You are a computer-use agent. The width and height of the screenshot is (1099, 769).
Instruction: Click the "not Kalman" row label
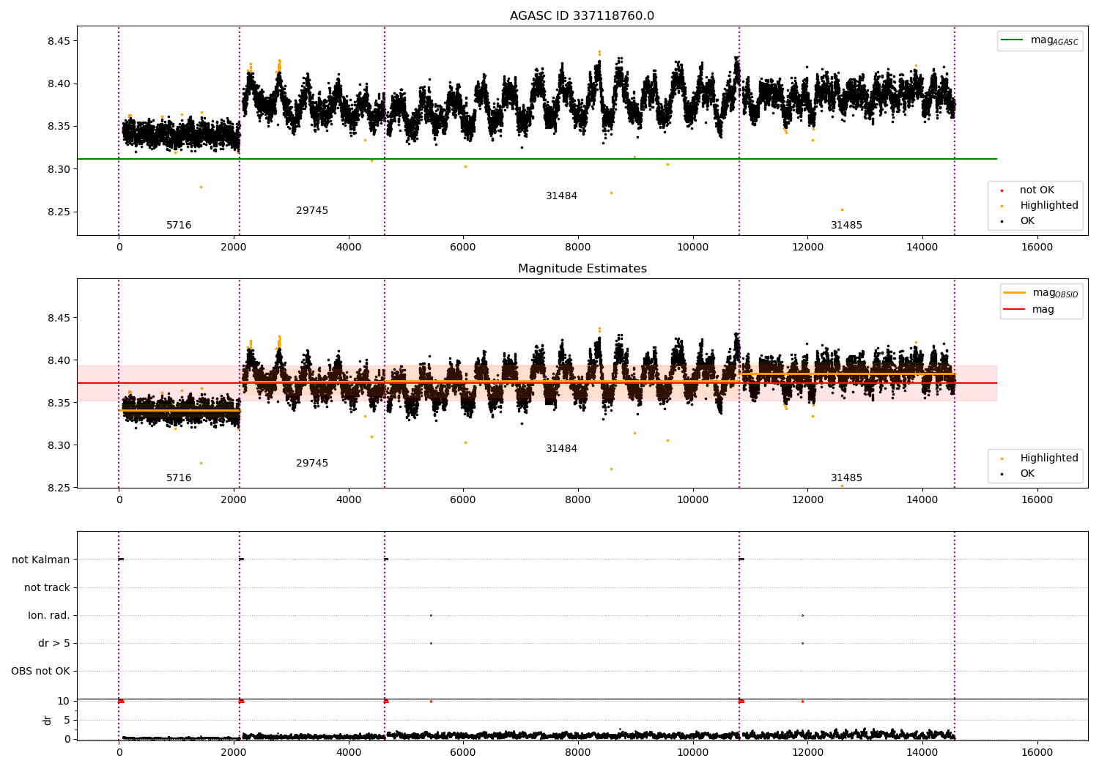click(x=41, y=560)
